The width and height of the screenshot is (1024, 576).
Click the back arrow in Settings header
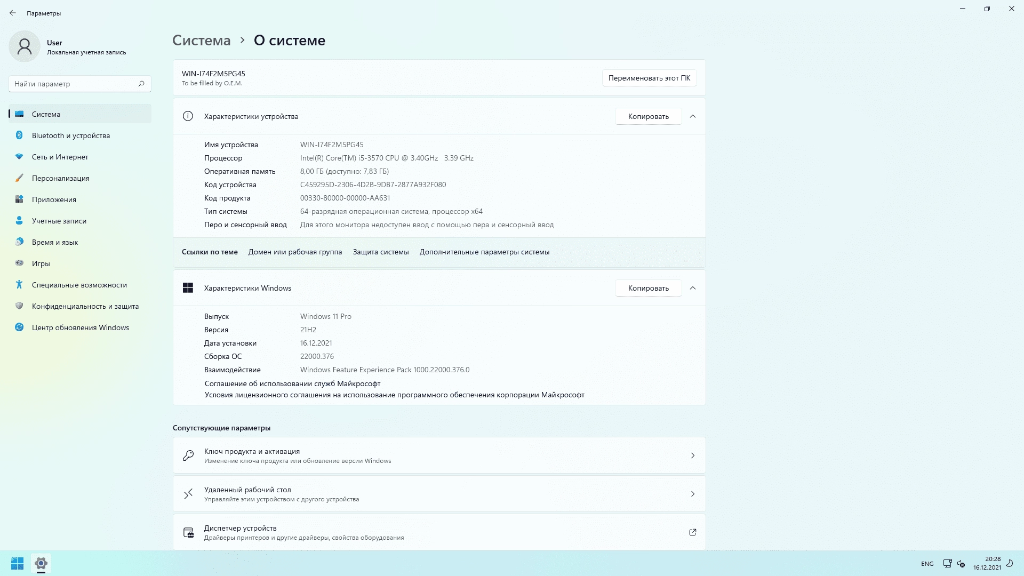[x=13, y=13]
